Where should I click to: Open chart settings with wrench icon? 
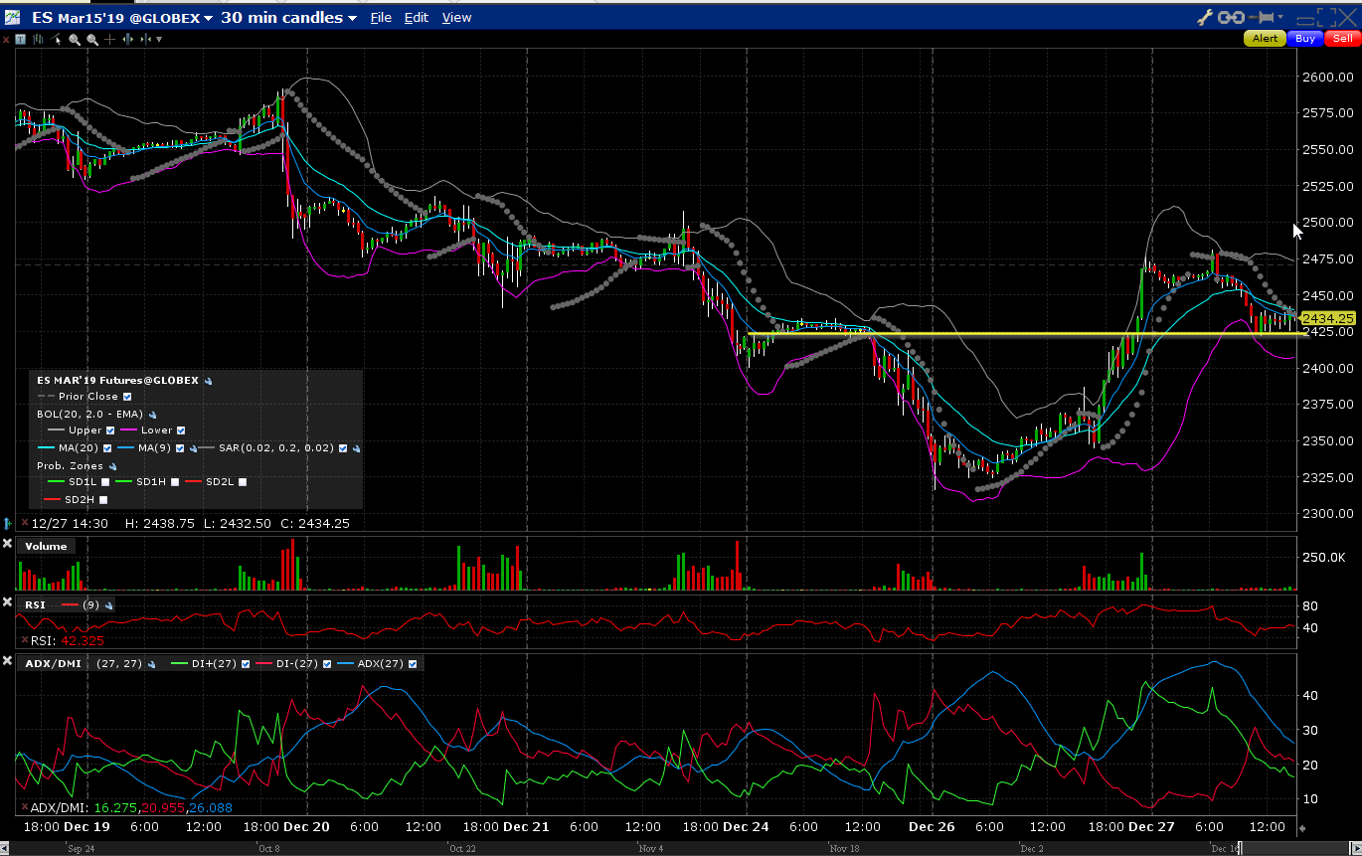pos(1206,17)
